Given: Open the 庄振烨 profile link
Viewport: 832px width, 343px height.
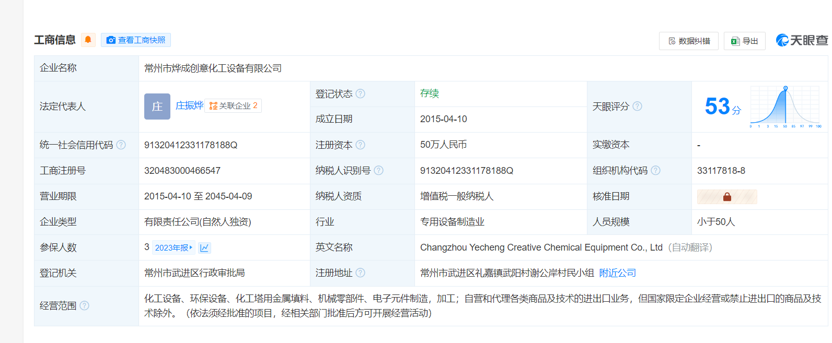Looking at the screenshot, I should pyautogui.click(x=189, y=105).
